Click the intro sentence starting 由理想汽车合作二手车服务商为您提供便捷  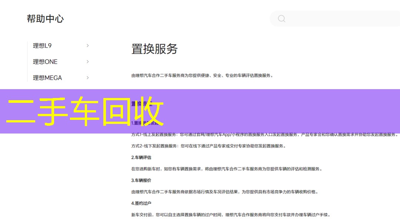[x=202, y=75]
